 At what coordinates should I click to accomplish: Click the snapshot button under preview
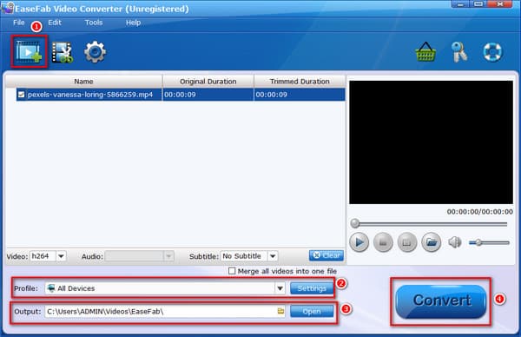coord(407,242)
